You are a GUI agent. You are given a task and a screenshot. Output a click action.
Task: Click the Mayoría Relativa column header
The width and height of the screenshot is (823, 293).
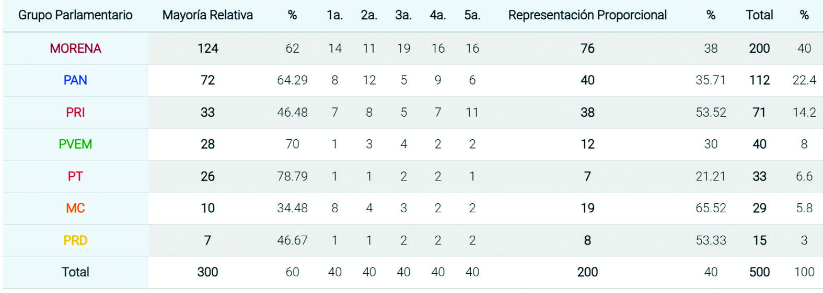coord(207,15)
